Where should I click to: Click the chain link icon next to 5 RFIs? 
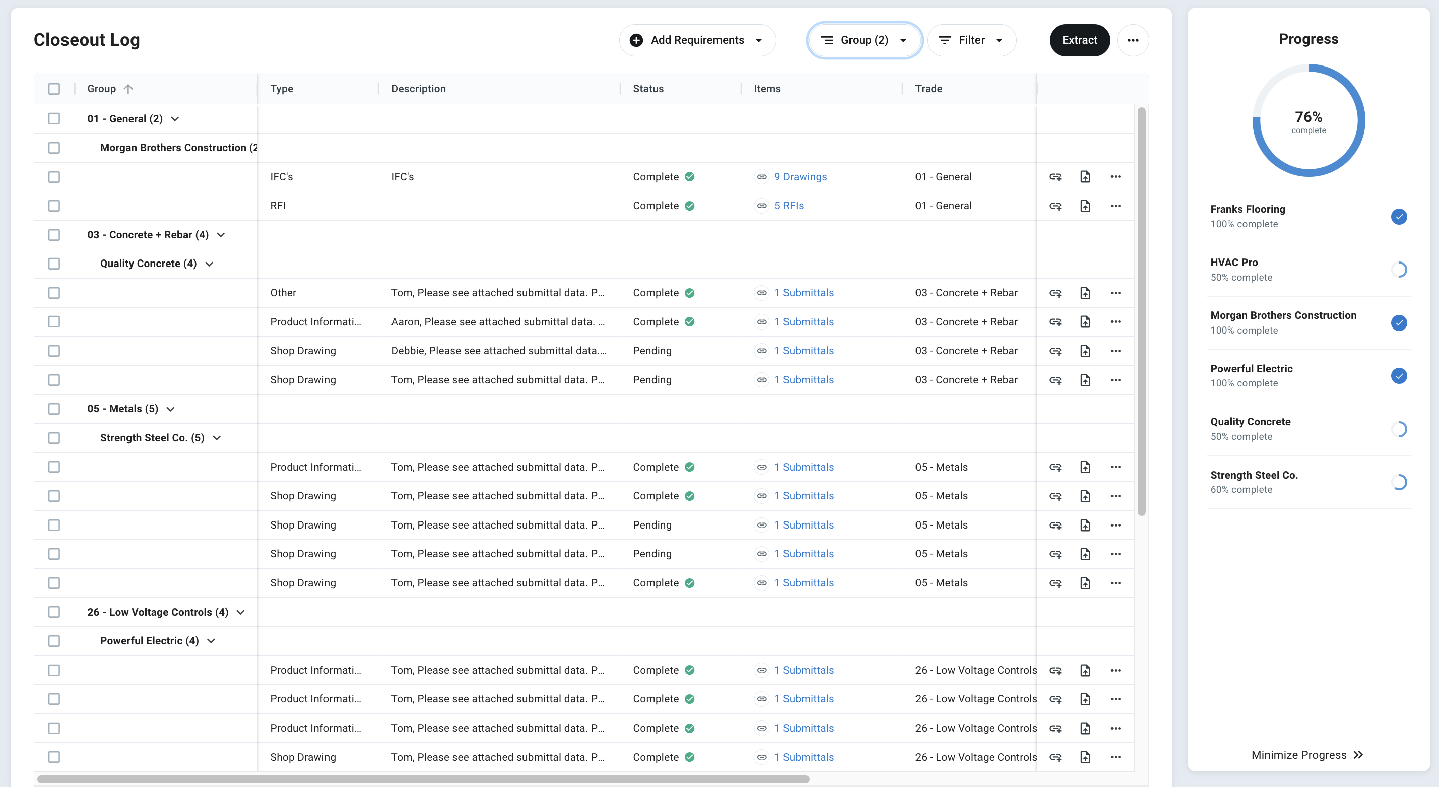click(762, 205)
